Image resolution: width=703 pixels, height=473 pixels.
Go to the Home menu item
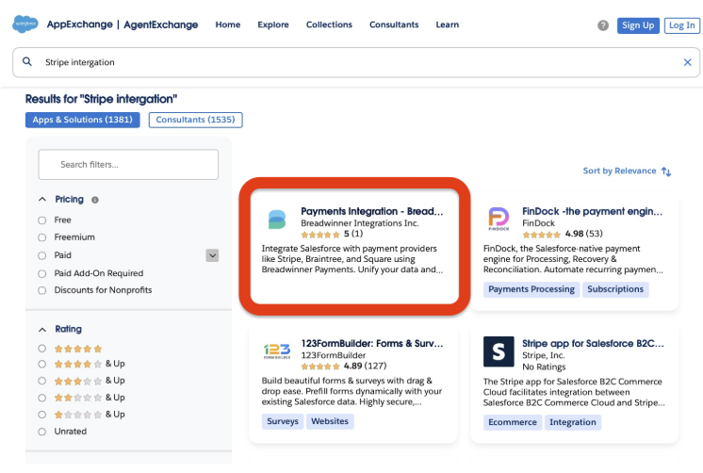(x=228, y=24)
